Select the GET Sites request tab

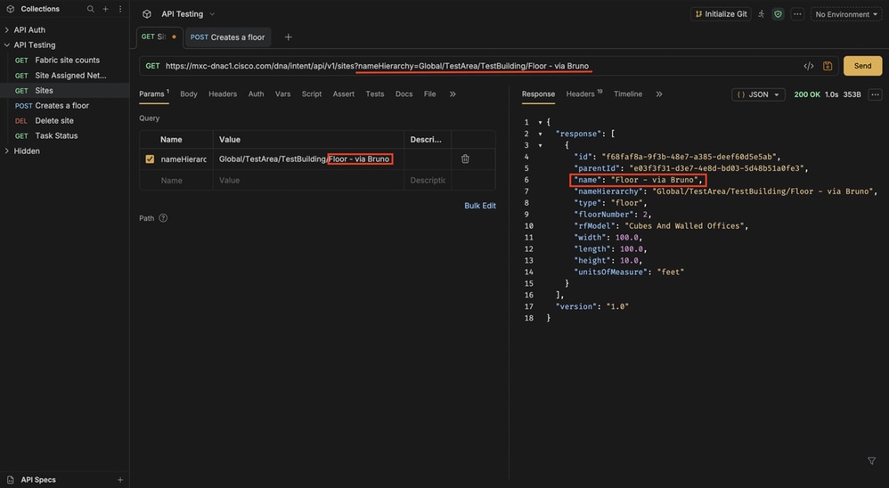(x=159, y=37)
